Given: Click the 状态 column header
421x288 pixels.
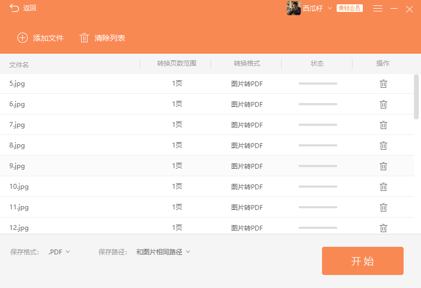Looking at the screenshot, I should tap(317, 63).
